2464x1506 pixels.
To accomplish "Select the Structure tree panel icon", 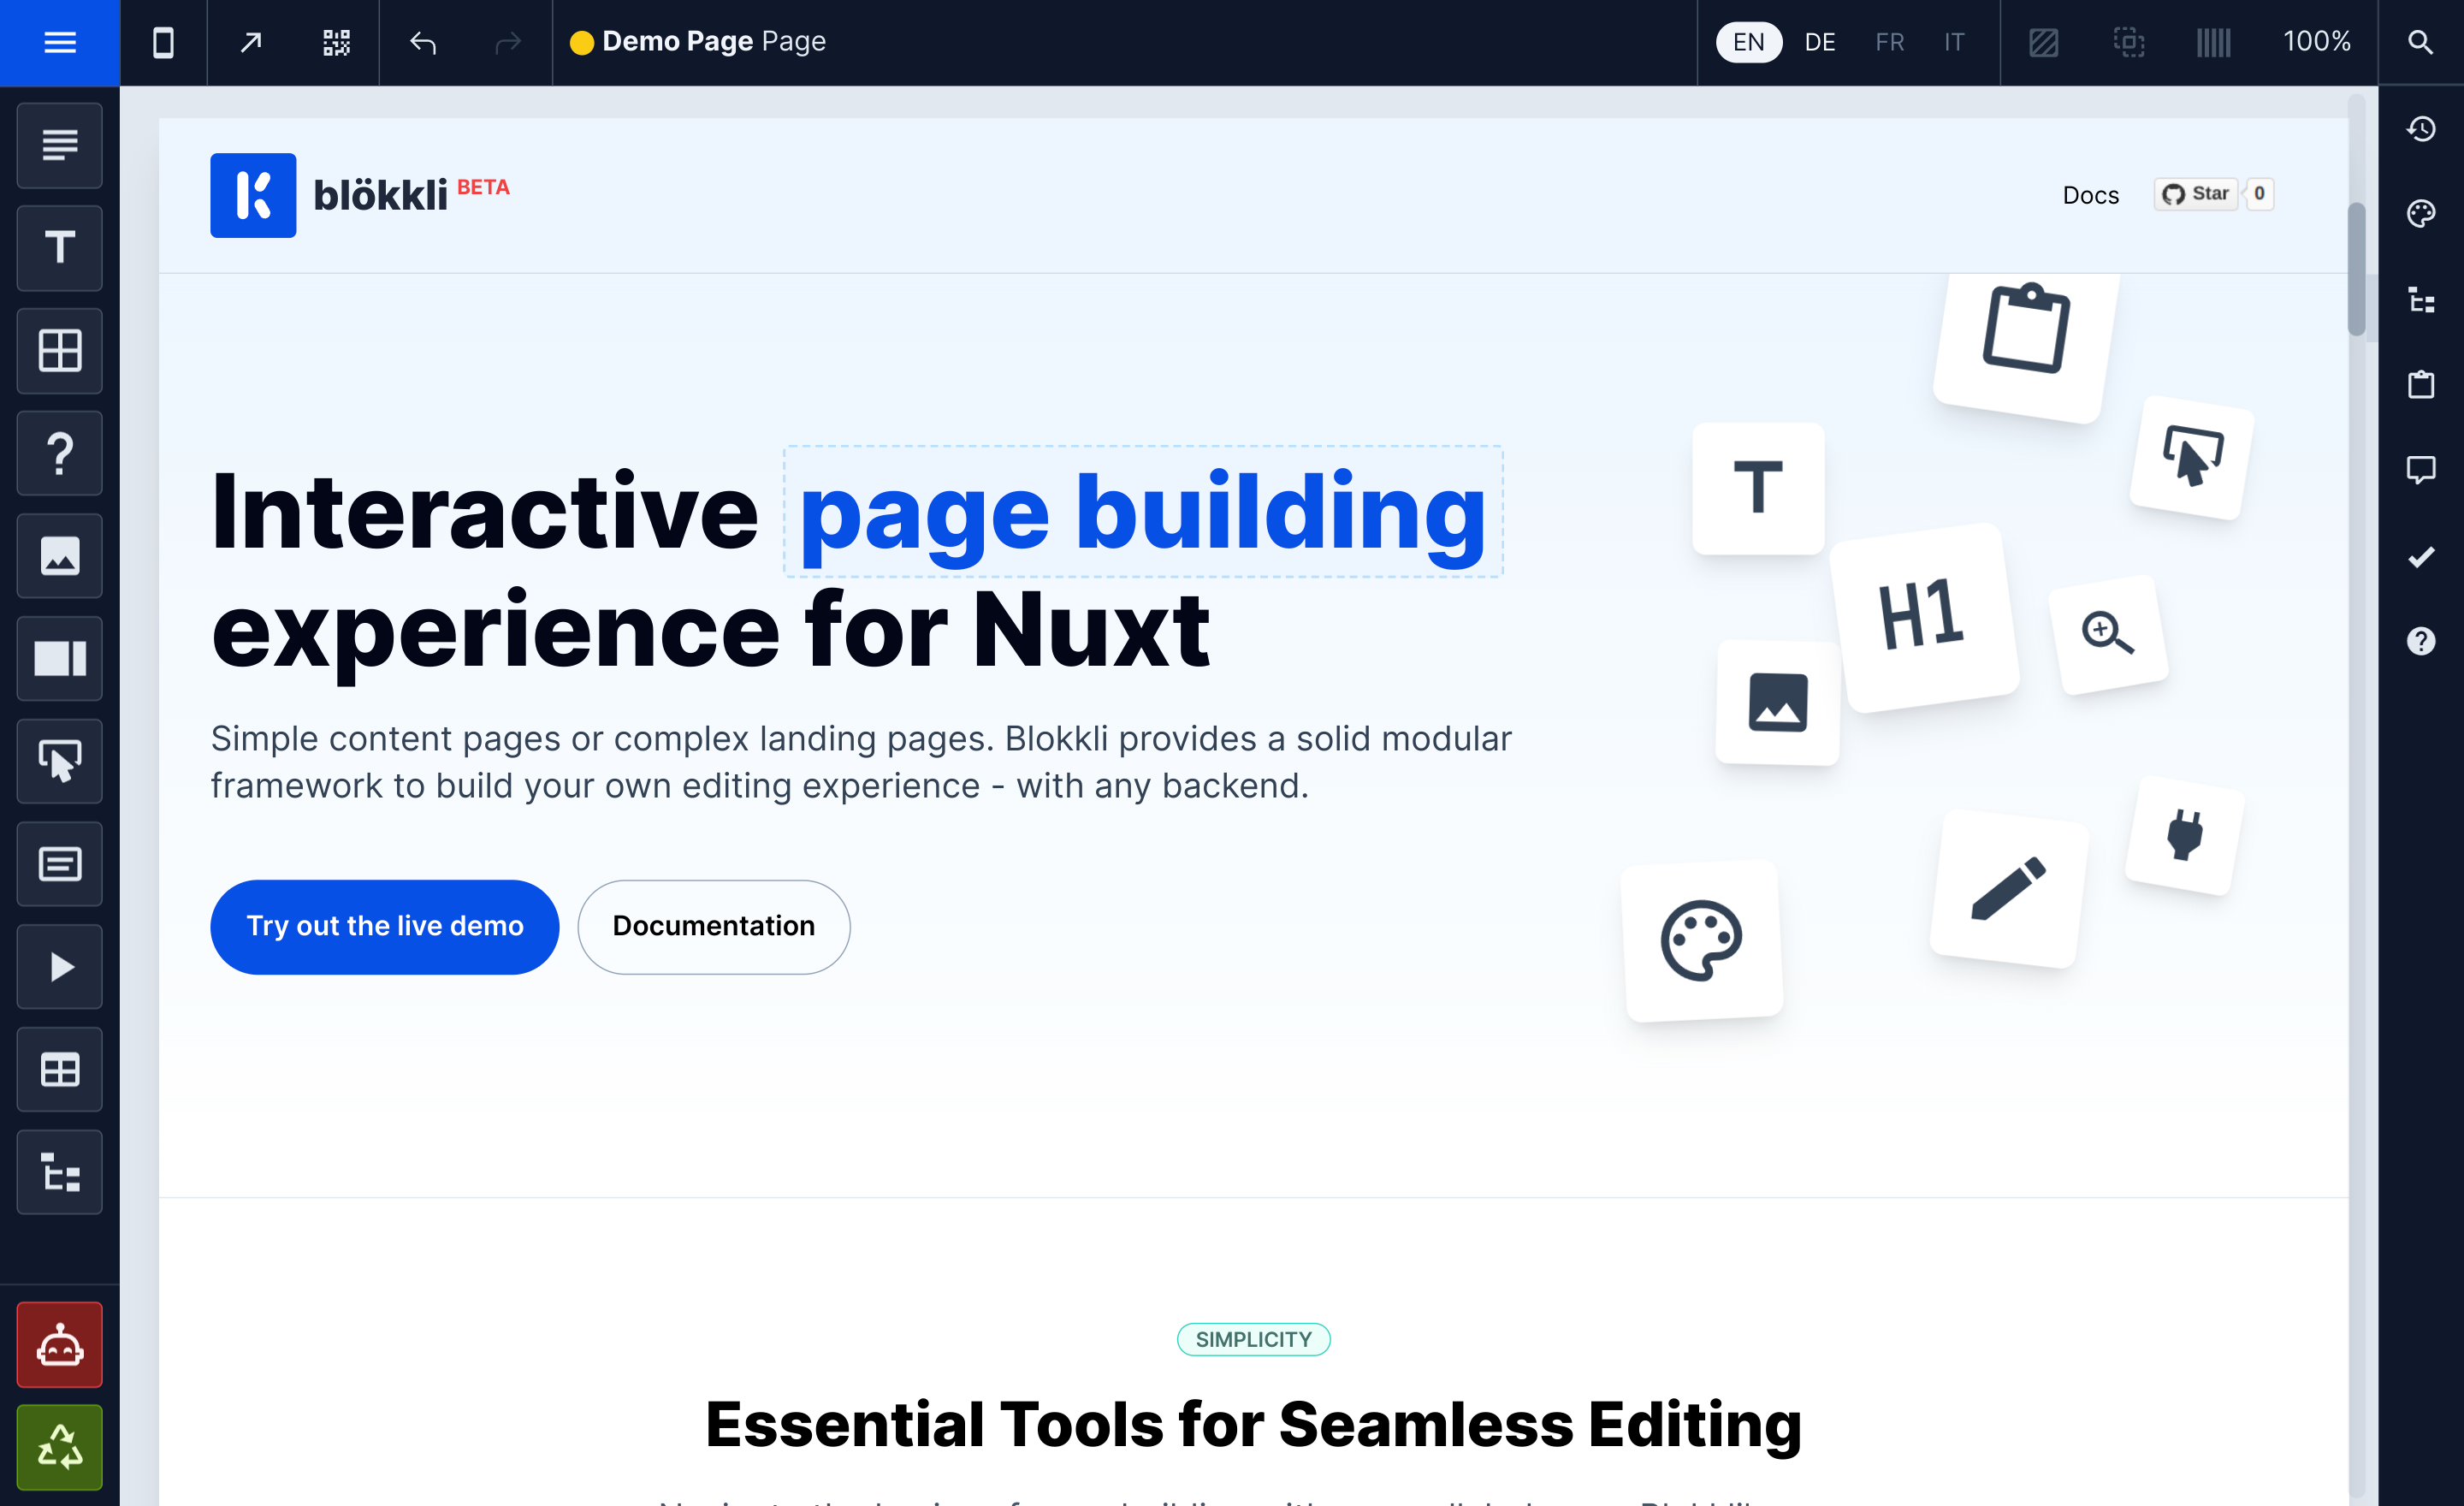I will pyautogui.click(x=58, y=1171).
